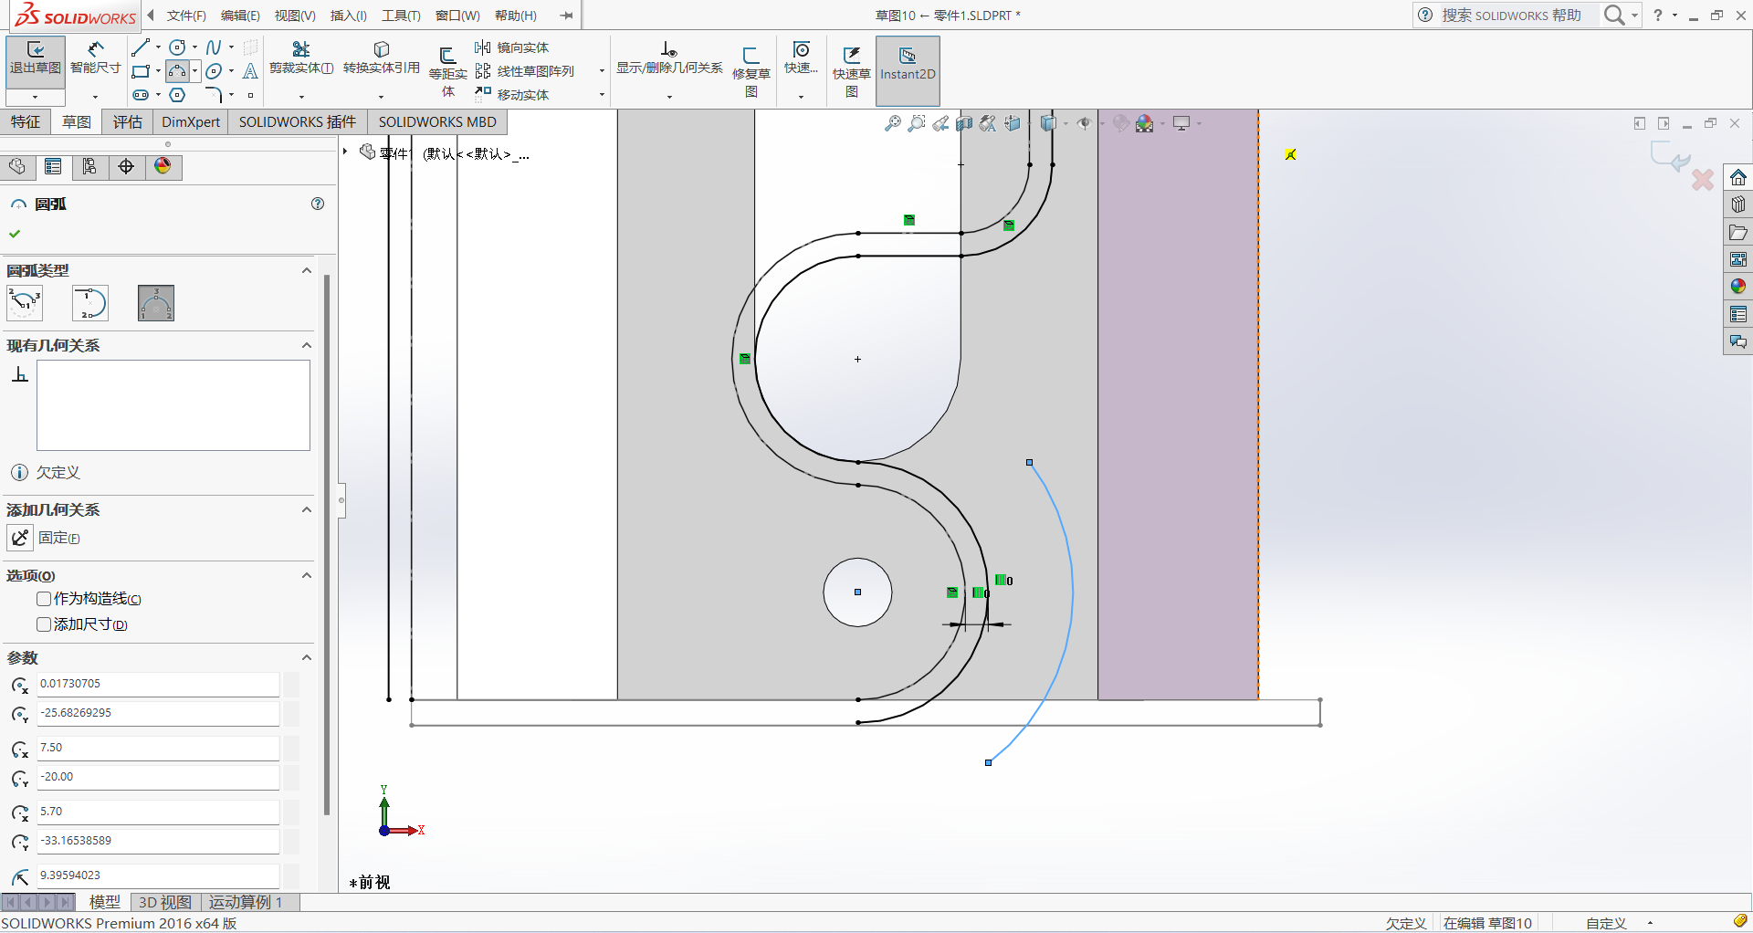The width and height of the screenshot is (1753, 933).
Task: Click the 固定 fix relation button
Action: tap(21, 538)
